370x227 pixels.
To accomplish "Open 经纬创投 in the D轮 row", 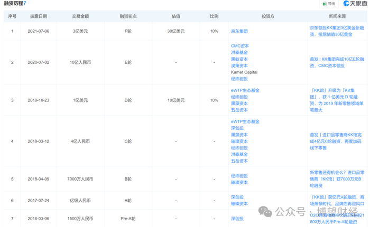I will [x=239, y=97].
